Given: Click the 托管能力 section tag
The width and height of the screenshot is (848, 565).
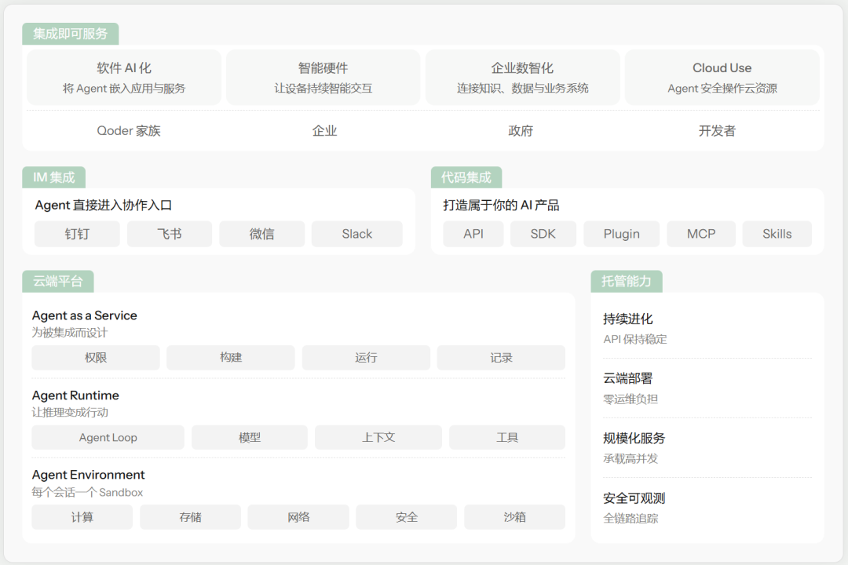Looking at the screenshot, I should pyautogui.click(x=627, y=281).
